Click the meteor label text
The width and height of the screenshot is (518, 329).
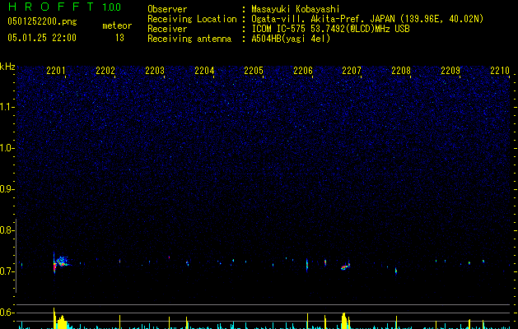[117, 25]
